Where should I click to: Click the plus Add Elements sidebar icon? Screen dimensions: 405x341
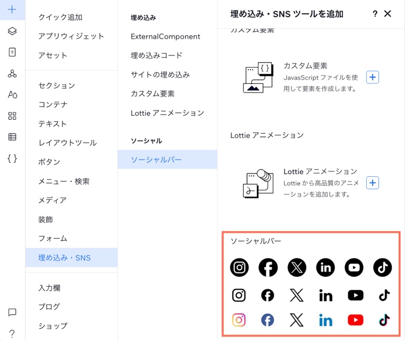[x=12, y=10]
